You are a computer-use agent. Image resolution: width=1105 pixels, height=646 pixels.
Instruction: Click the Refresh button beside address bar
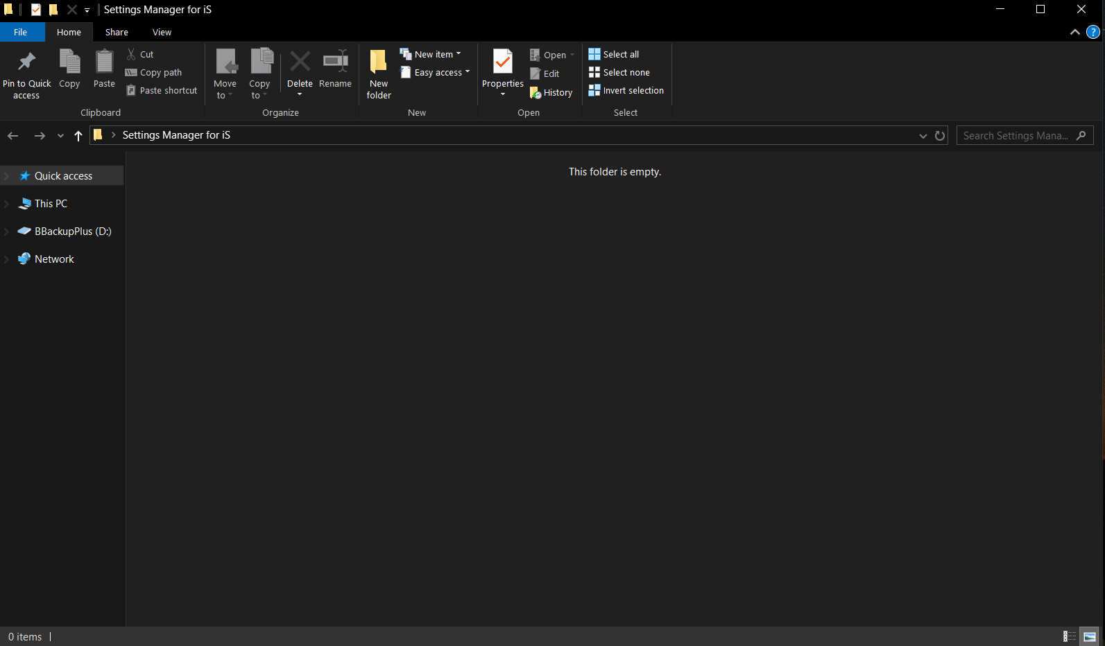940,136
